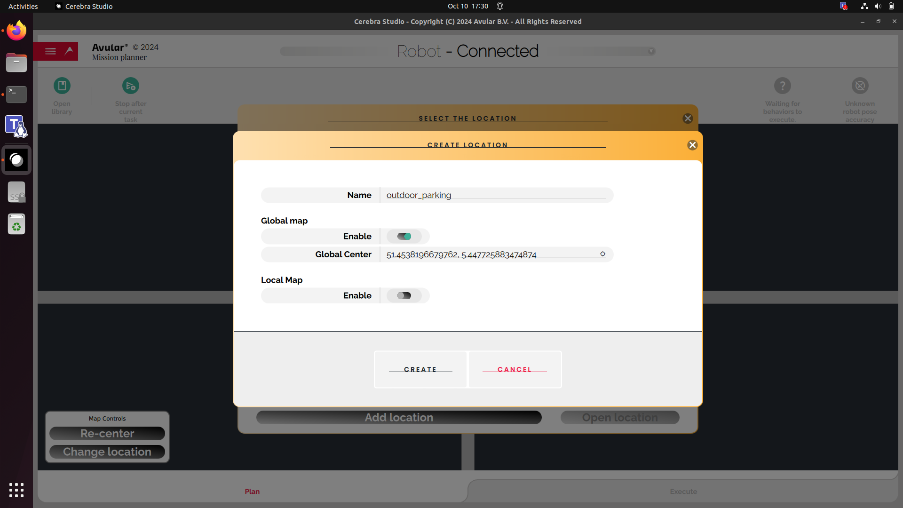Close the Select the Location dialog
The height and width of the screenshot is (508, 903).
coord(688,118)
